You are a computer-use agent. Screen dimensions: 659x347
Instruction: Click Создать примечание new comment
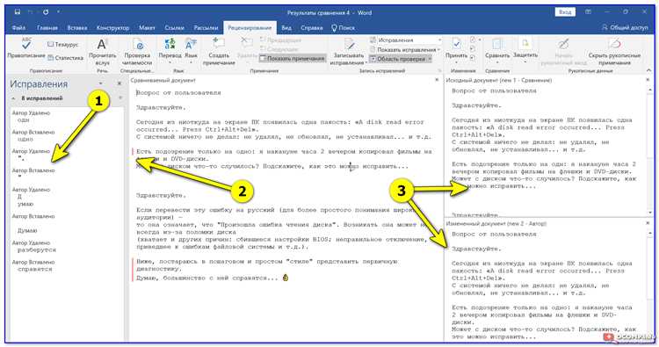pyautogui.click(x=219, y=51)
